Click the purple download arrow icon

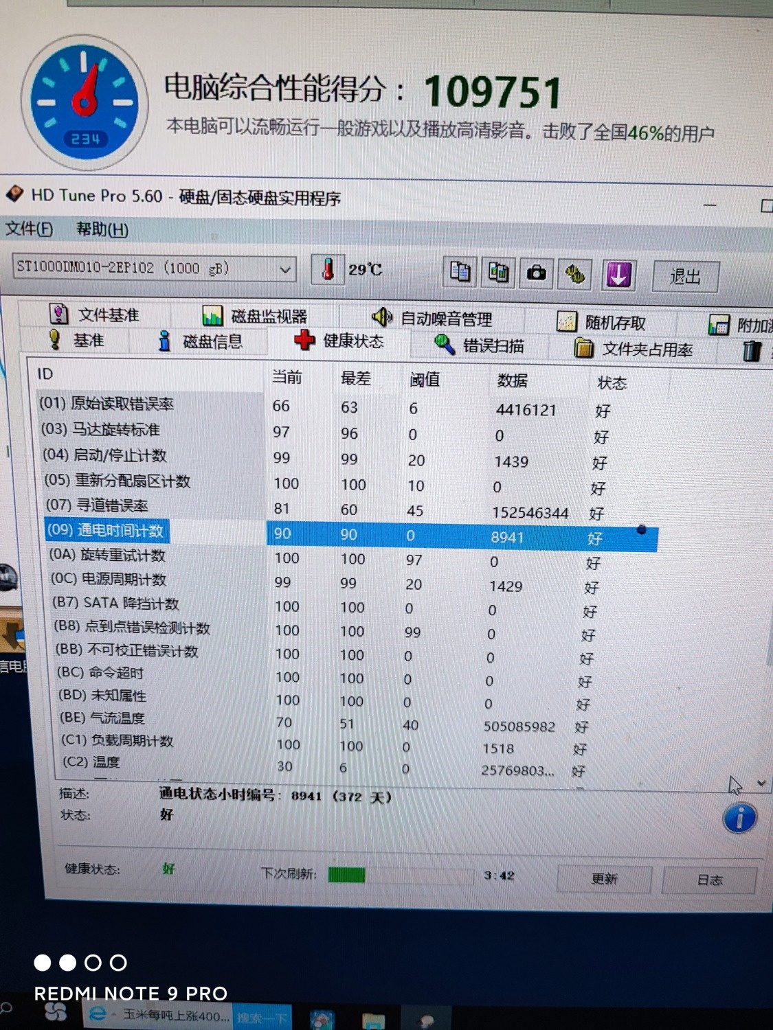point(618,275)
